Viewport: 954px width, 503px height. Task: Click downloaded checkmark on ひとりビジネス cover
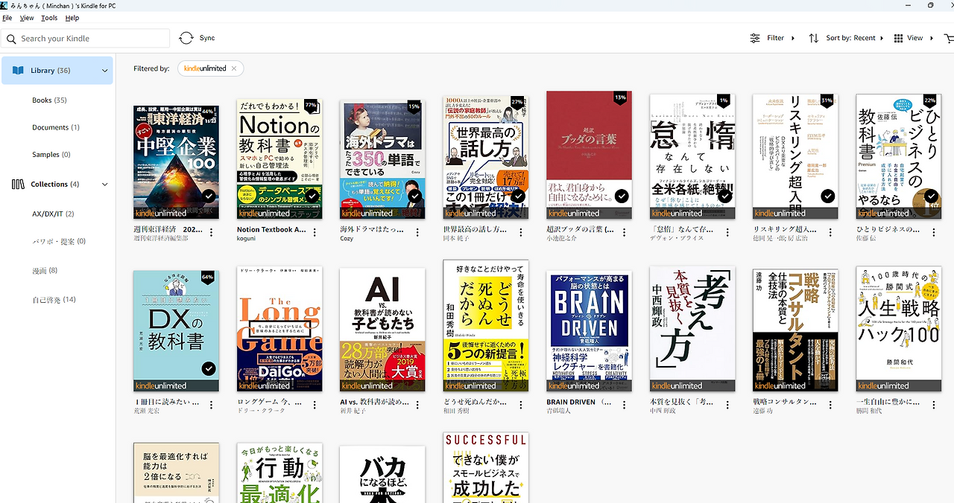pyautogui.click(x=932, y=196)
